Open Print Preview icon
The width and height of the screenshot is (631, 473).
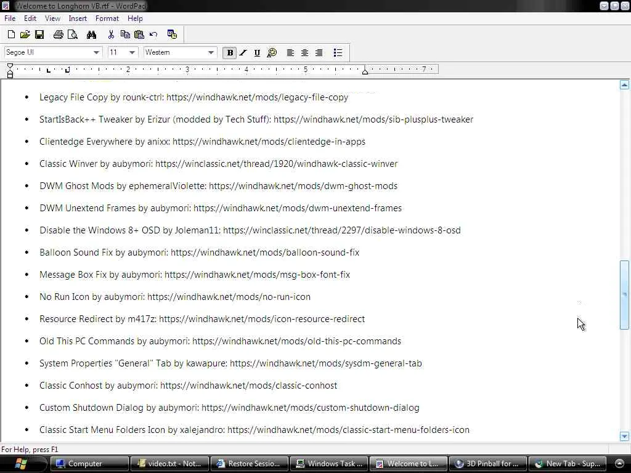pyautogui.click(x=73, y=34)
